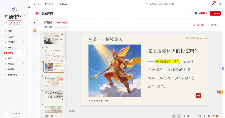Select slide 6 thumbnail
The height and width of the screenshot is (118, 225).
click(54, 108)
